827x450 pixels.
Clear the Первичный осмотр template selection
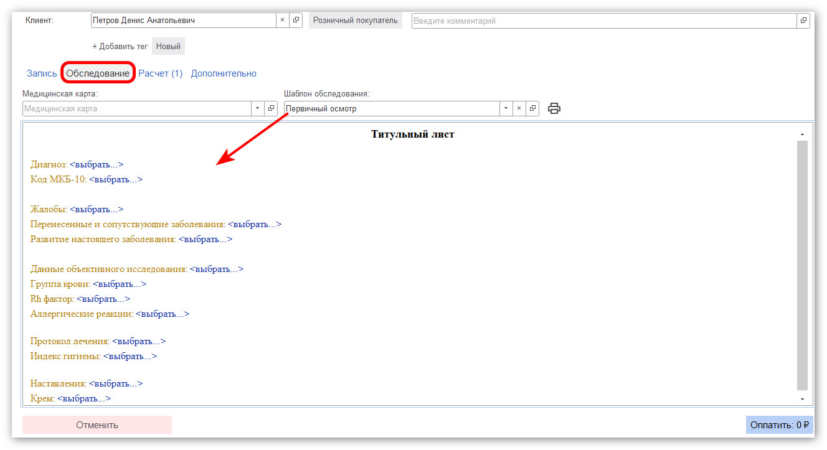519,108
